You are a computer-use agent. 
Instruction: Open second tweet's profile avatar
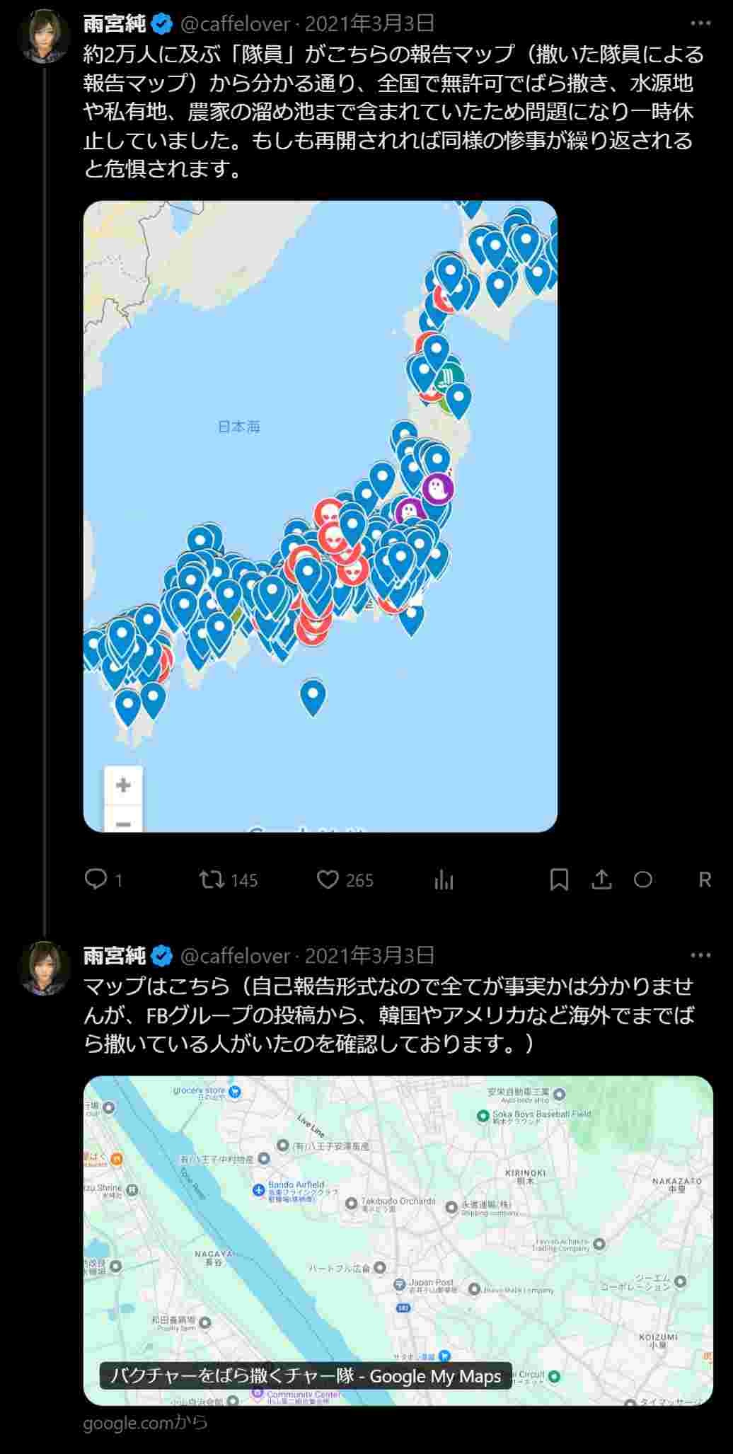(x=45, y=967)
